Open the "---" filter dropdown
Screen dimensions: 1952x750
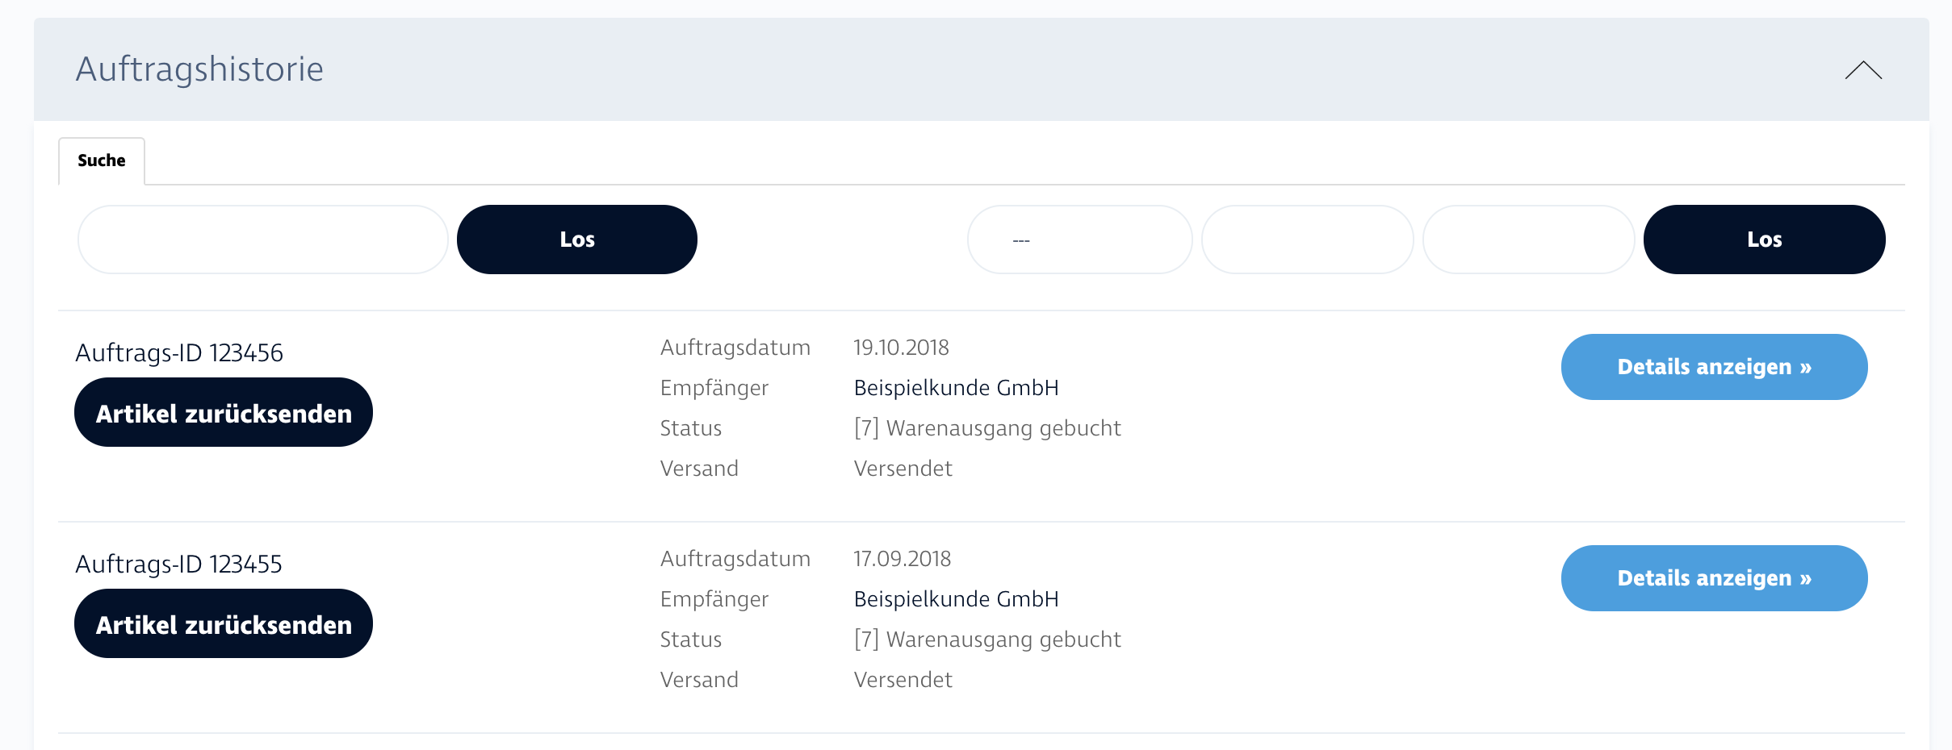1079,240
